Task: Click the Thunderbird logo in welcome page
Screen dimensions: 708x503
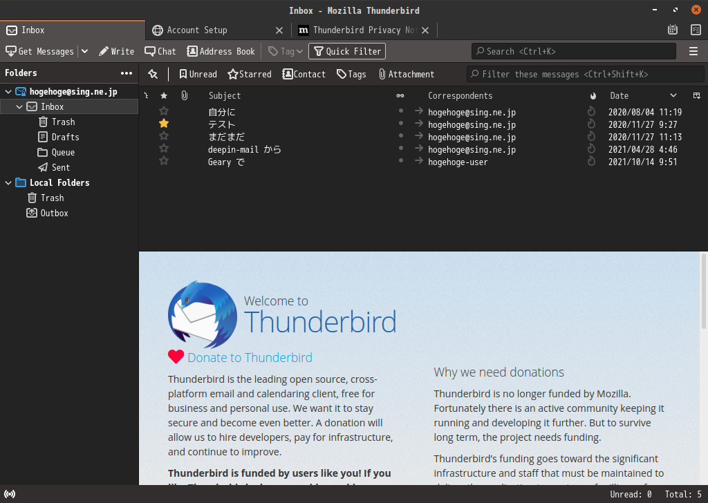Action: pos(203,314)
